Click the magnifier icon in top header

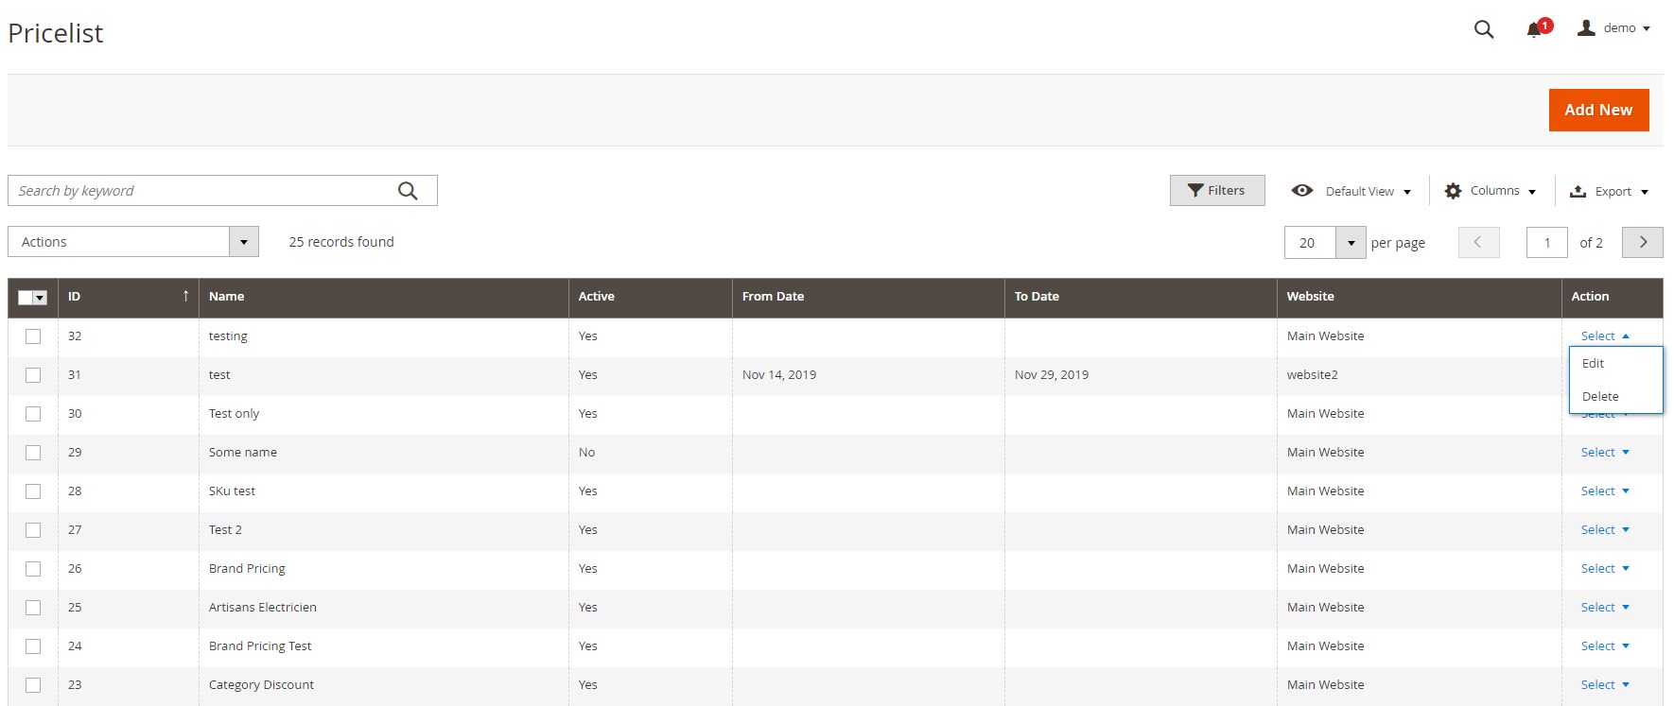(1484, 29)
